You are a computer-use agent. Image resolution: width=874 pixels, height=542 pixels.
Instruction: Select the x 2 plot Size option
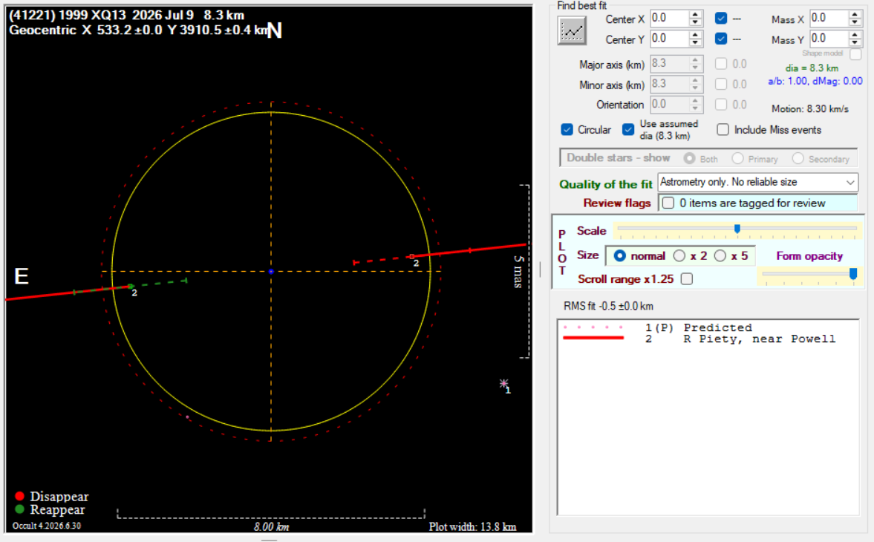pos(679,255)
